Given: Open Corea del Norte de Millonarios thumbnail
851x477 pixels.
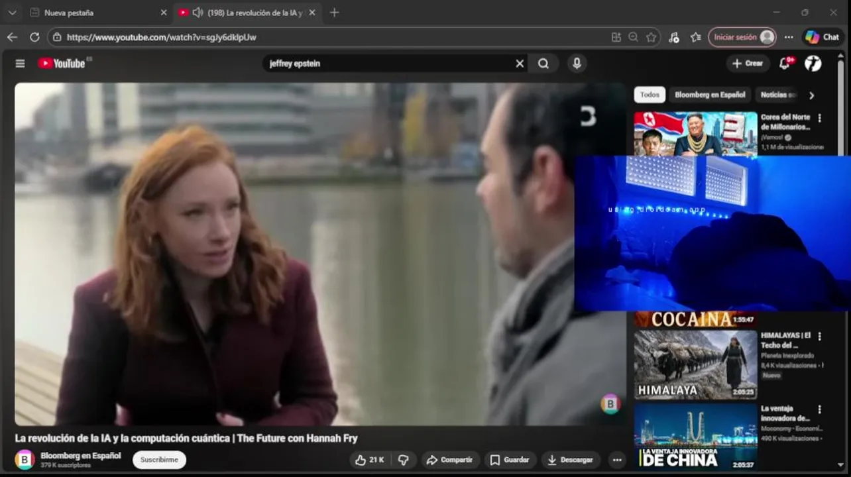Looking at the screenshot, I should 695,134.
